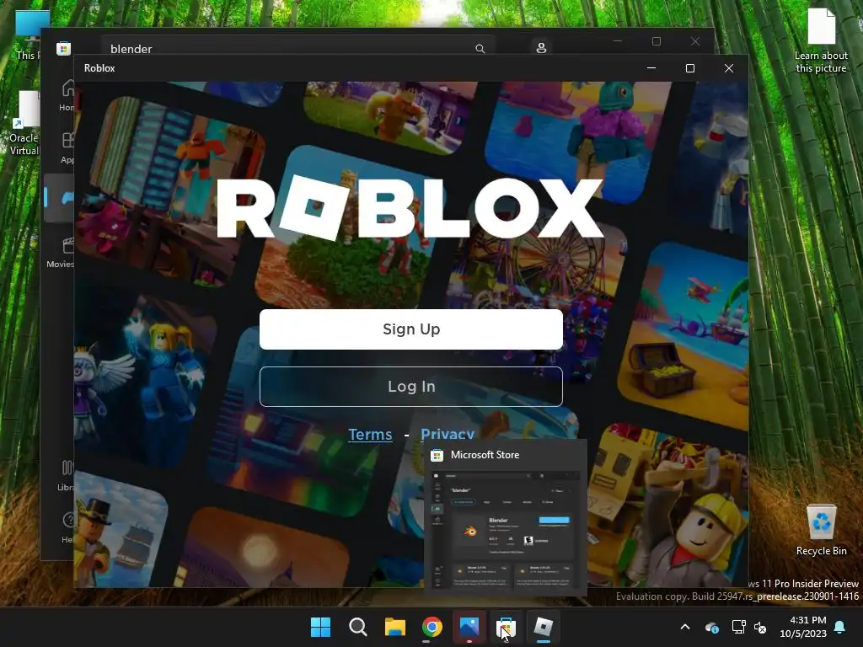
Task: Select Gaming controller icon in Store sidebar
Action: pos(60,198)
